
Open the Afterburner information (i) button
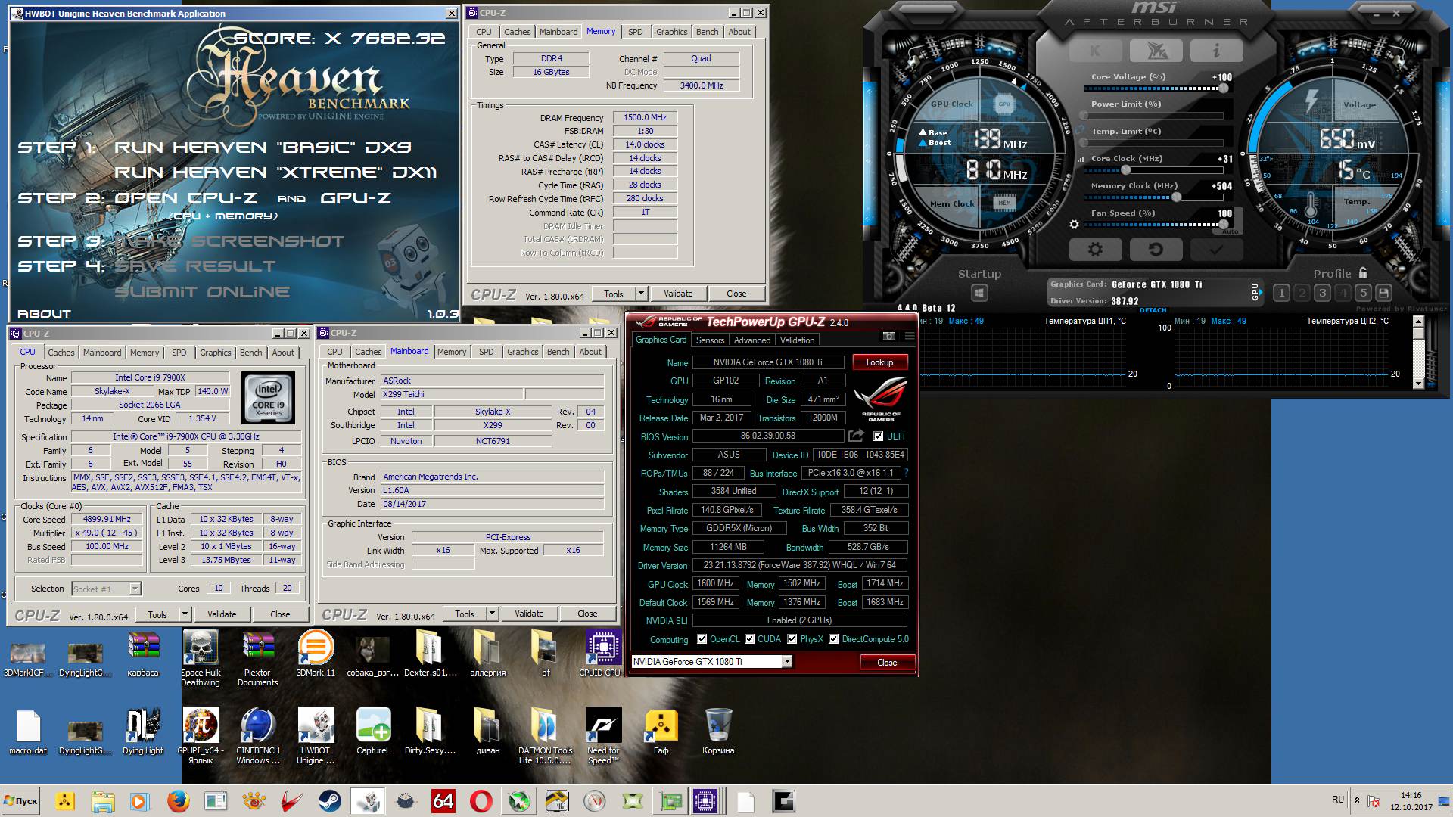(x=1216, y=51)
